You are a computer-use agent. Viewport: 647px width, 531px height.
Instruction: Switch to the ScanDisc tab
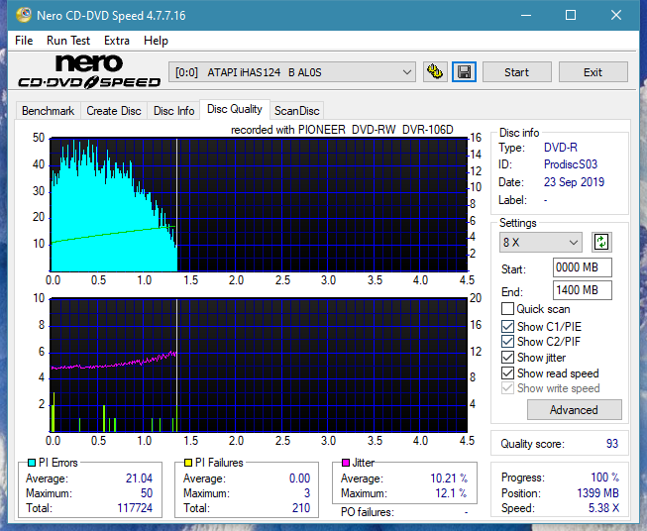296,111
